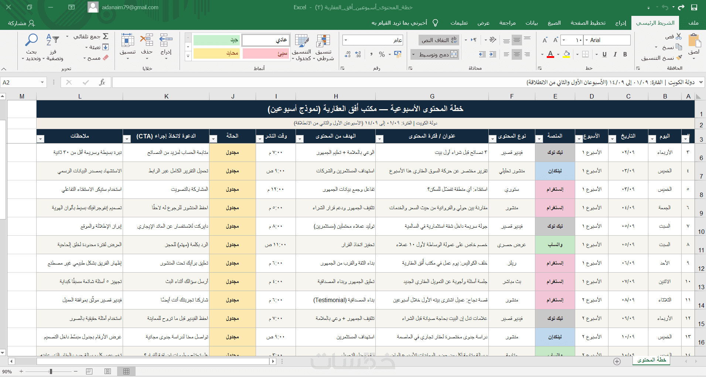Open the filter dropdown for الحالة column
Viewport: 706px width, 377px height.
point(213,139)
